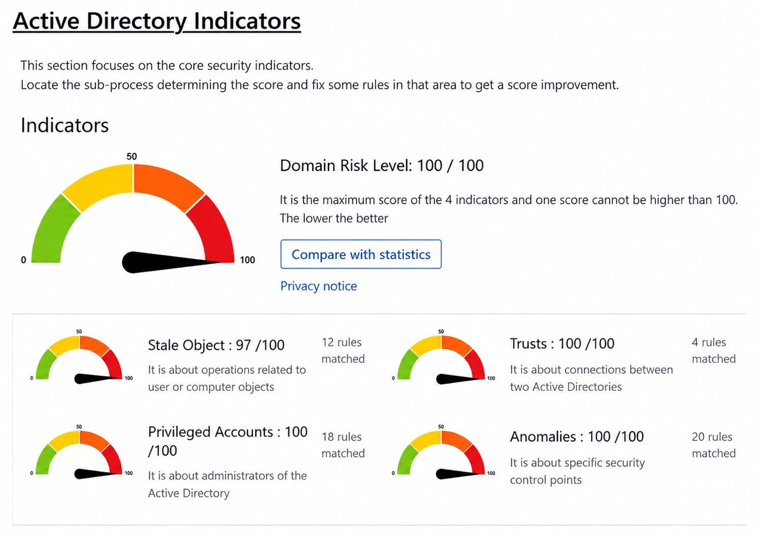This screenshot has height=534, width=759.
Task: Open the Trusts : 100 /100 heading
Action: click(562, 344)
